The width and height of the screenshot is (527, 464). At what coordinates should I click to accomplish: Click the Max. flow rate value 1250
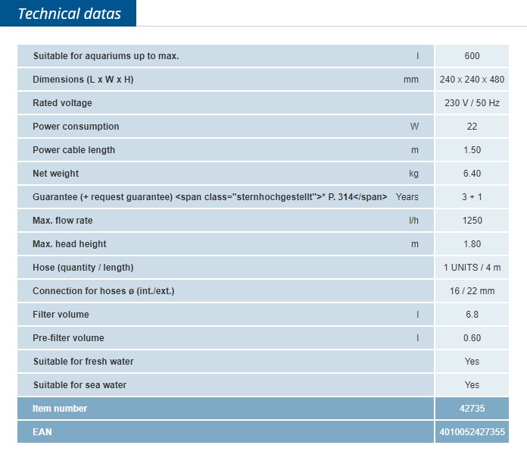472,221
